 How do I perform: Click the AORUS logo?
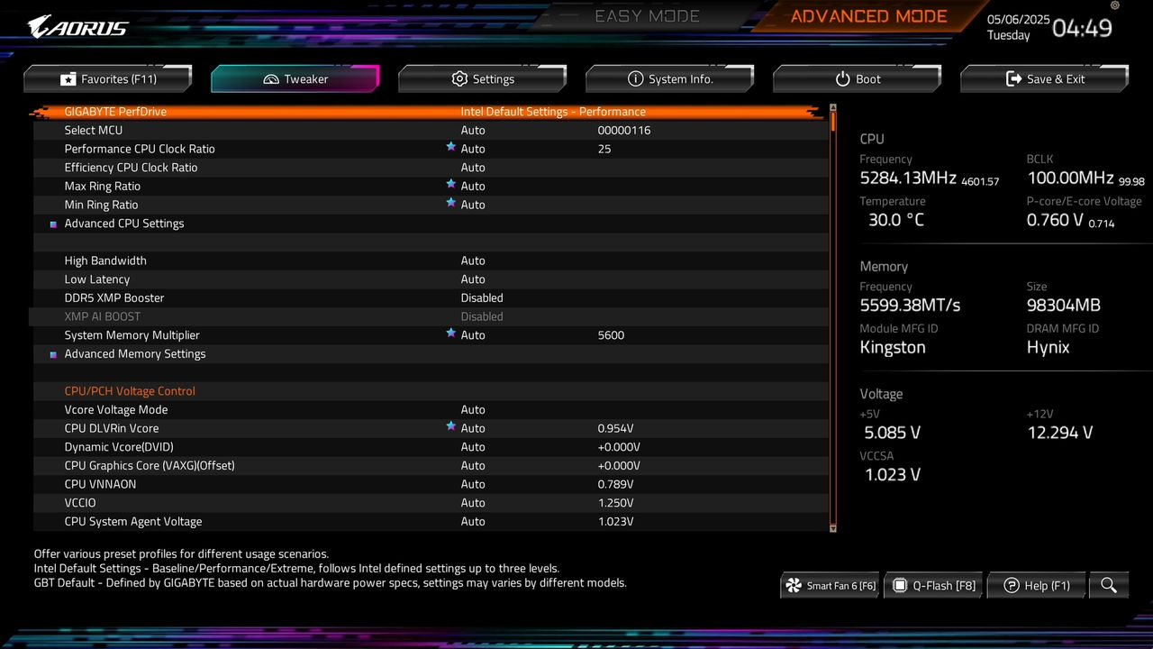[x=77, y=26]
